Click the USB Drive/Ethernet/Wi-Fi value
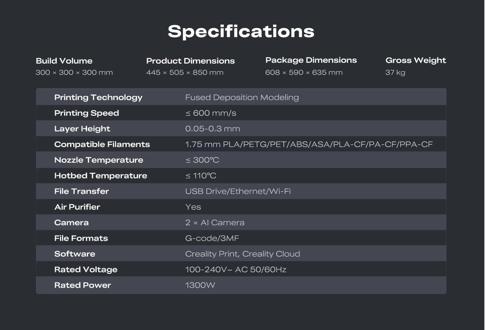Image resolution: width=485 pixels, height=330 pixels. [238, 191]
